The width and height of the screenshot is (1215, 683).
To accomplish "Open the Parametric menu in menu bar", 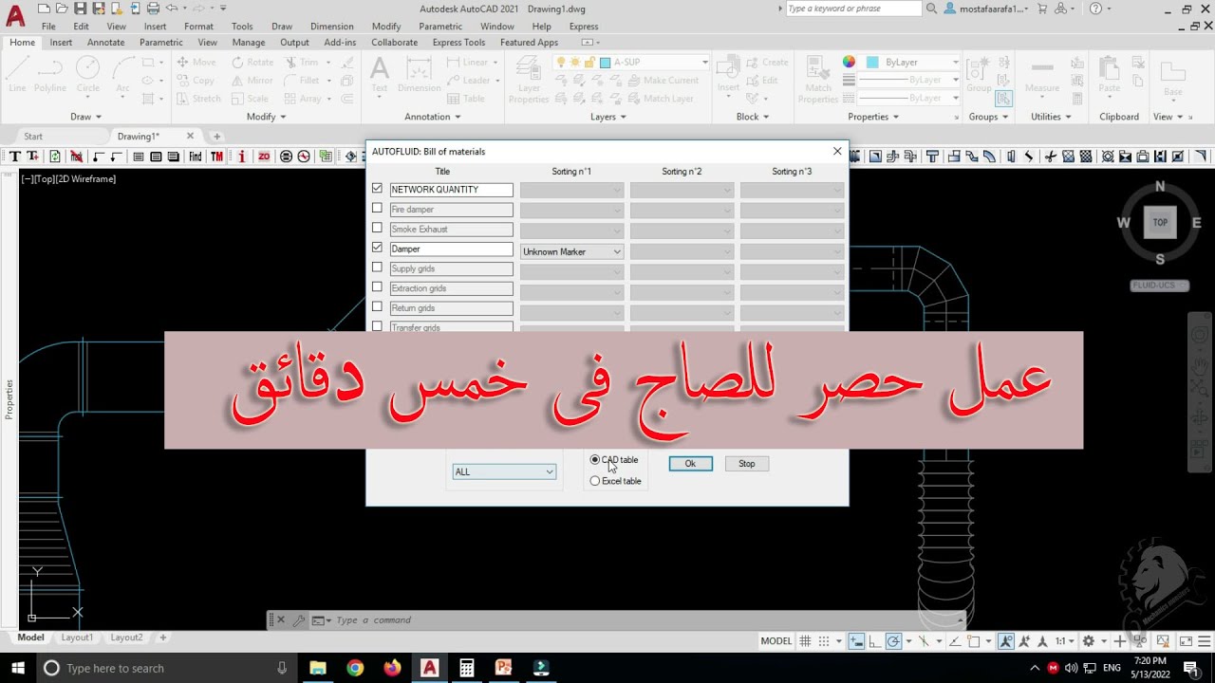I will point(440,27).
